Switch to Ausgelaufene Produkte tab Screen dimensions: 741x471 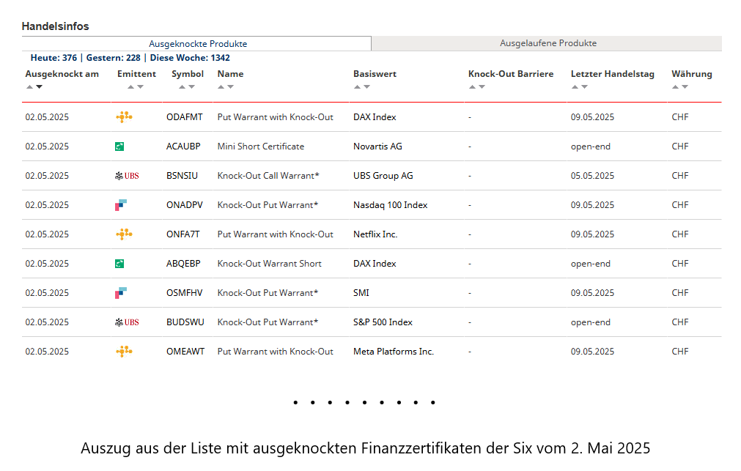coord(547,43)
